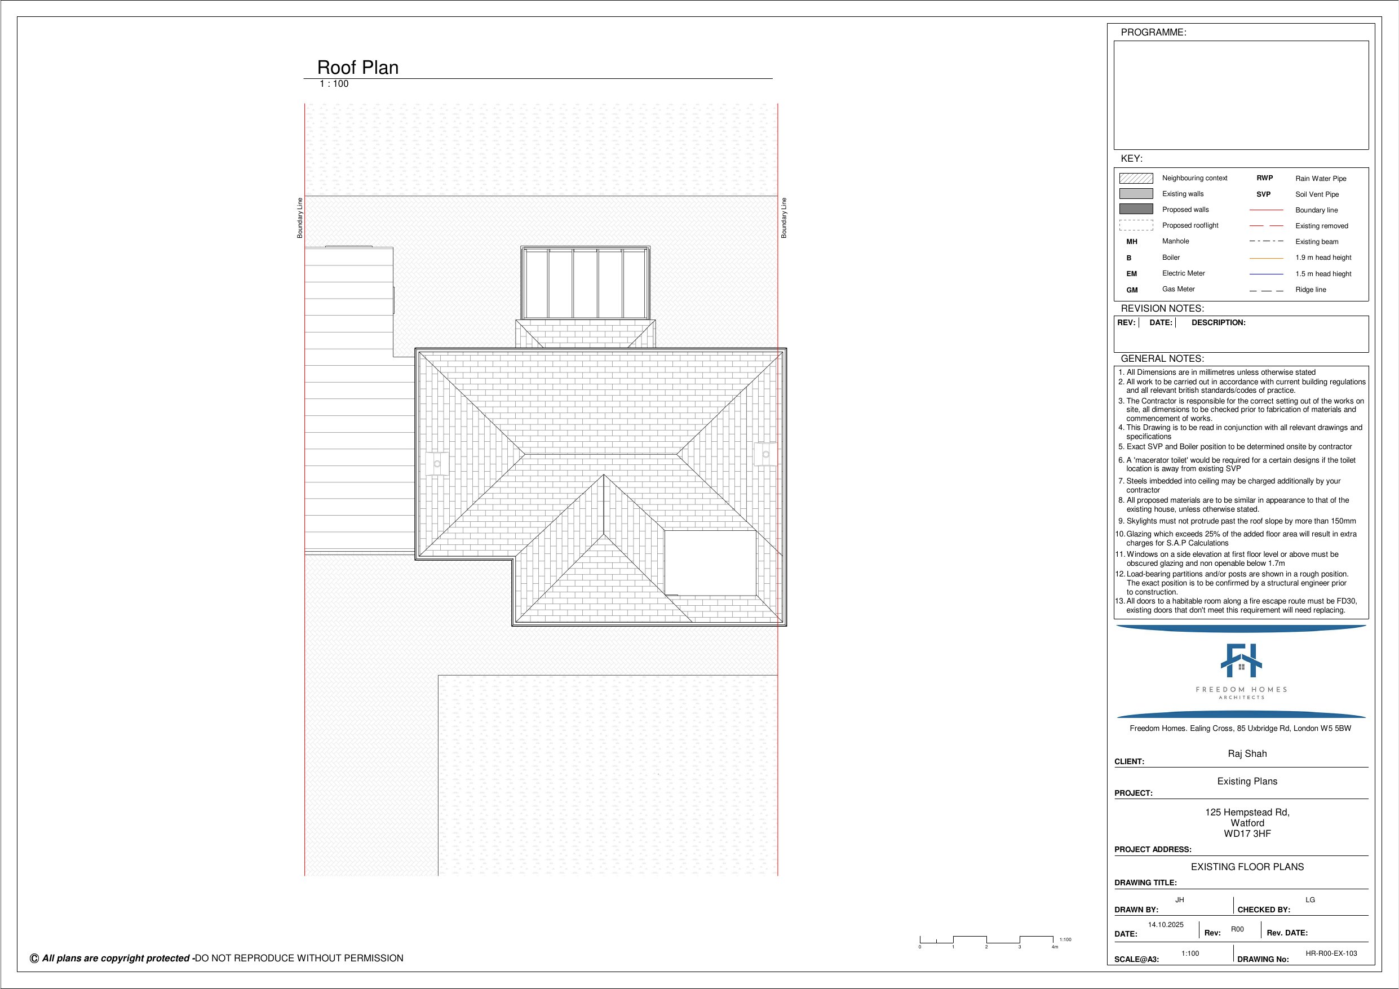Click the red Boundary line key sample

1265,210
